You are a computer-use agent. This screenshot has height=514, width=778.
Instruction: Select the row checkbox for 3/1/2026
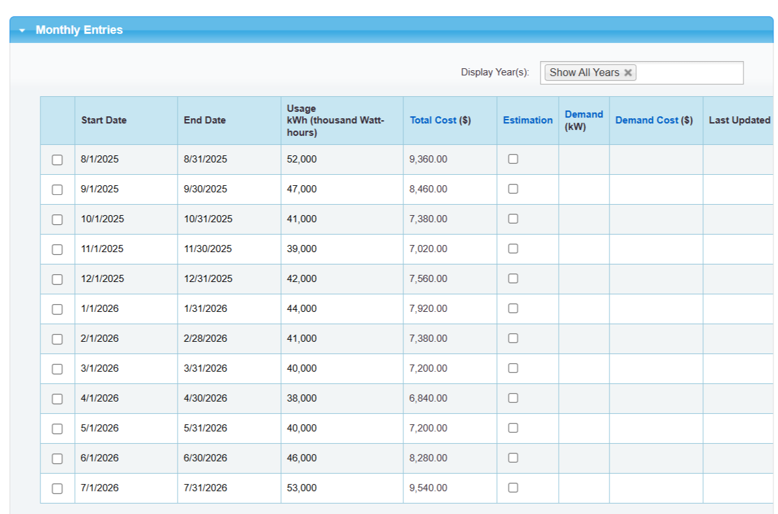point(57,369)
